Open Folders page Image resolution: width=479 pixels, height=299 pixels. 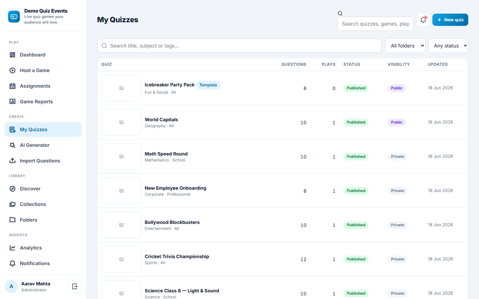click(x=43, y=220)
